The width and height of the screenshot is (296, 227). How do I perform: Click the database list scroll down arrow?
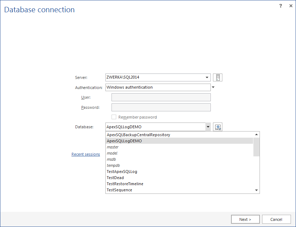256,190
